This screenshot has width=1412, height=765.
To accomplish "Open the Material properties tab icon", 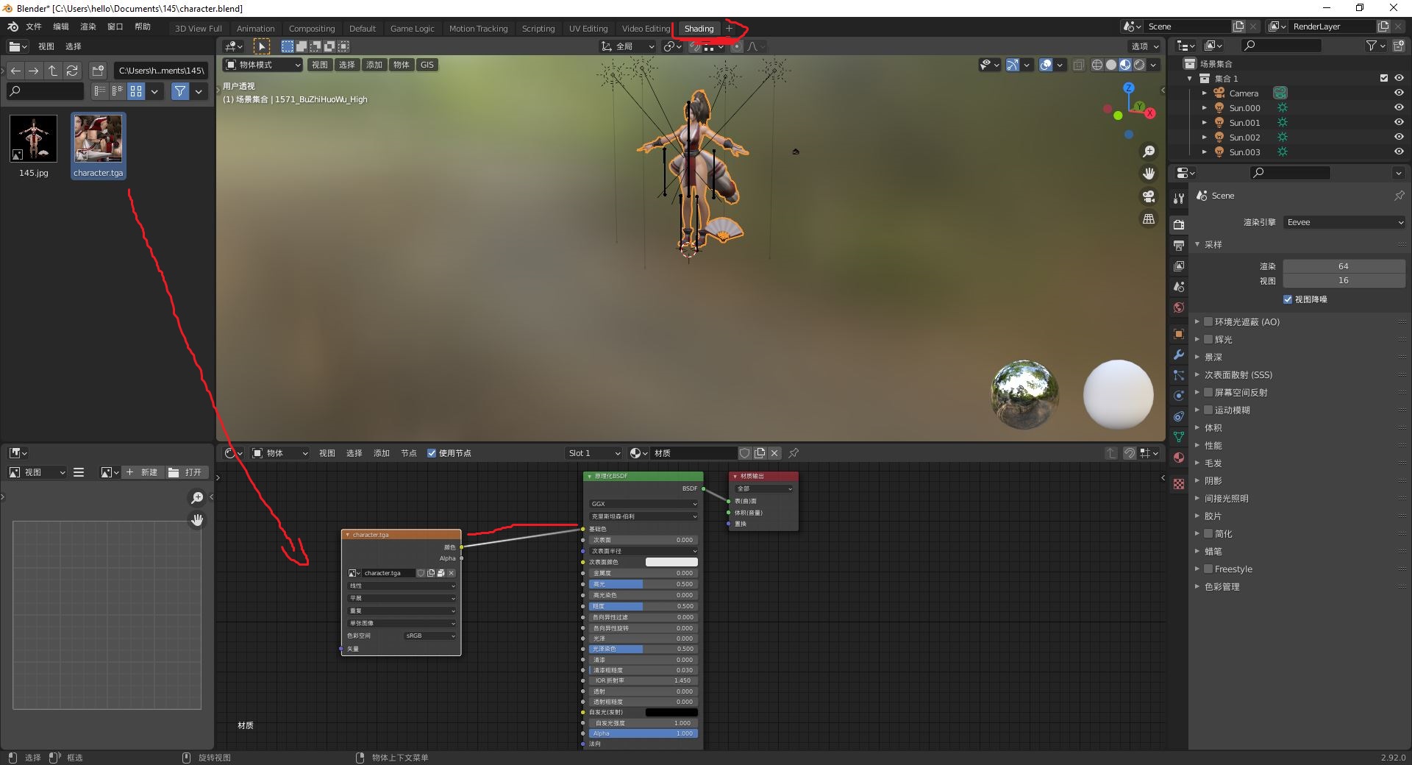I will [x=1179, y=458].
